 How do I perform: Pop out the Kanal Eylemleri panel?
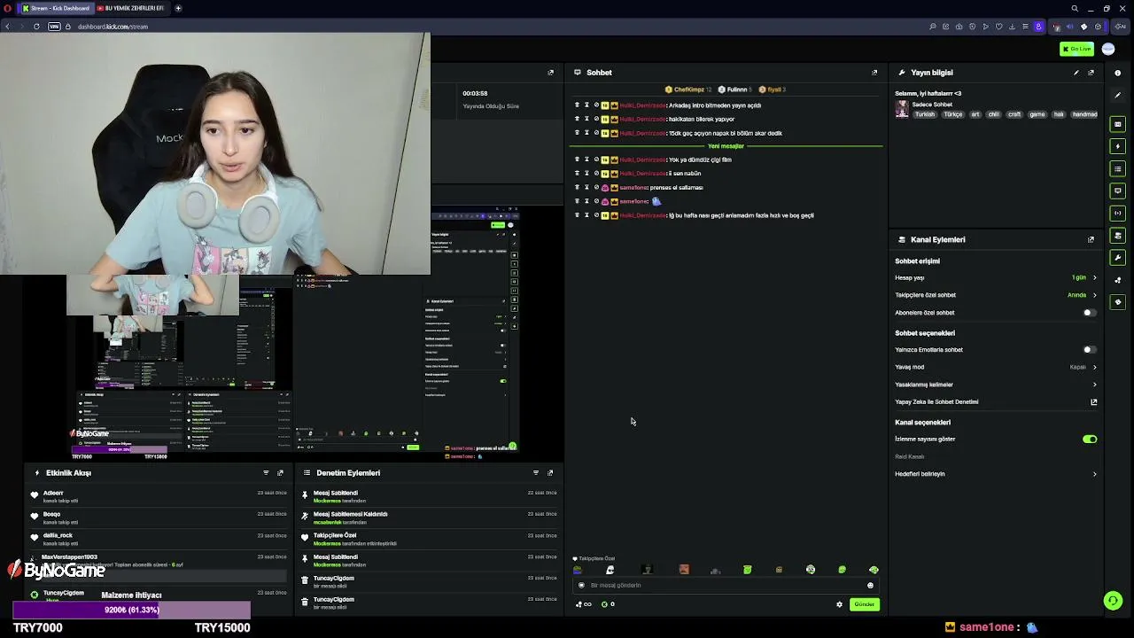[x=1091, y=239]
